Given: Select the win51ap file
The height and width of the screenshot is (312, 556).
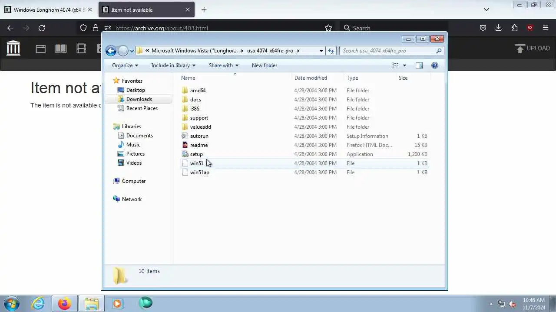Looking at the screenshot, I should click(304, 172).
